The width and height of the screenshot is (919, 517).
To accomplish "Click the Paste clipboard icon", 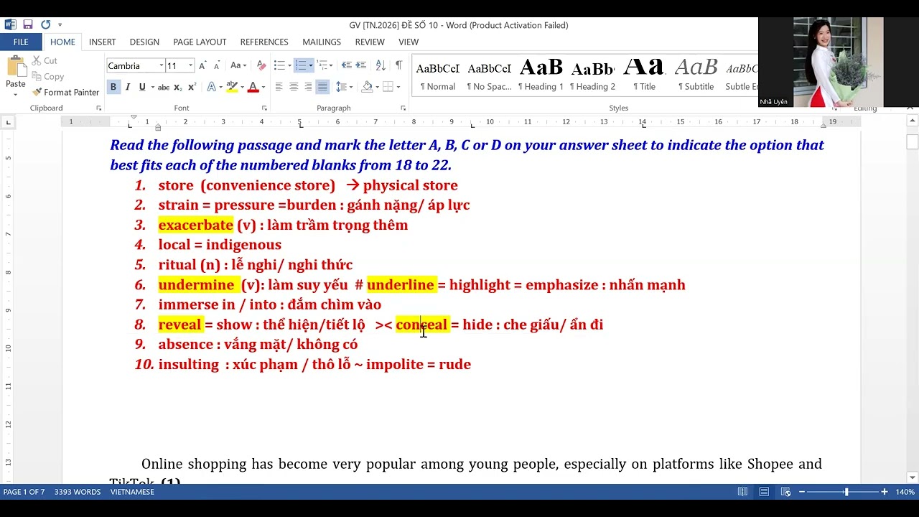I will [16, 67].
